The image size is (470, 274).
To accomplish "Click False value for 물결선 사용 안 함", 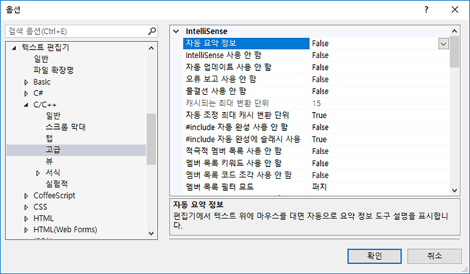I will [320, 91].
